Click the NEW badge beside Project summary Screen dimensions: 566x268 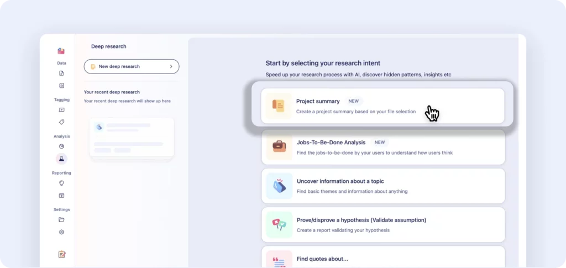pos(353,101)
